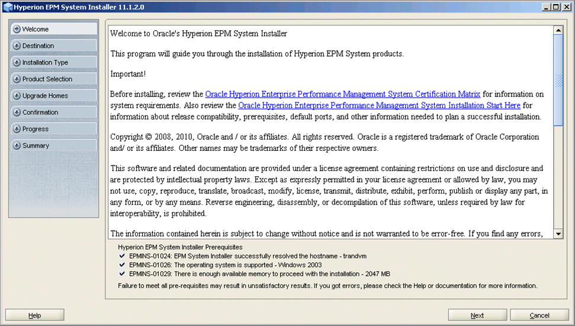Screen dimensions: 575x326
Task: Select the Summary step label
Action: pos(36,146)
